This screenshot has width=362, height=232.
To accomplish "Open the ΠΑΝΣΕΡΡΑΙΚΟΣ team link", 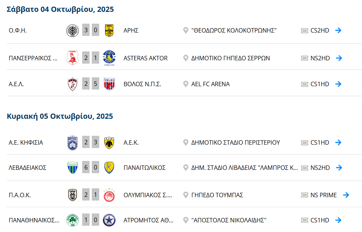I will (33, 58).
